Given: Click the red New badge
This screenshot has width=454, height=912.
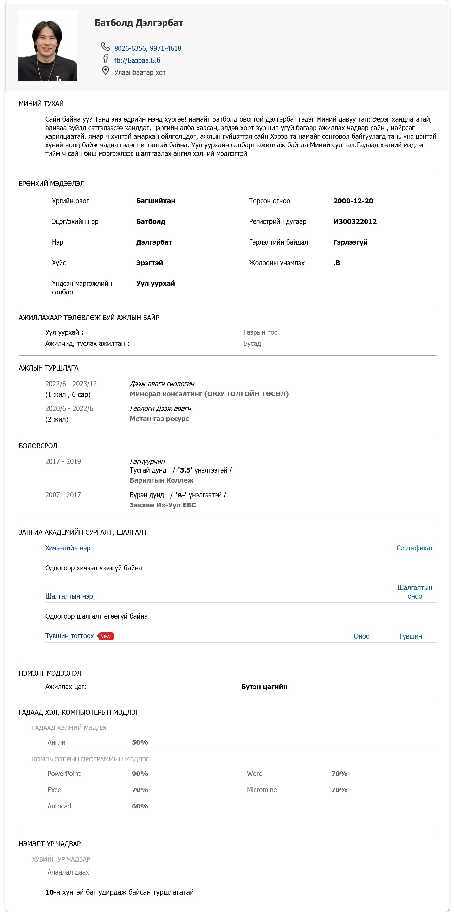Looking at the screenshot, I should [x=105, y=636].
